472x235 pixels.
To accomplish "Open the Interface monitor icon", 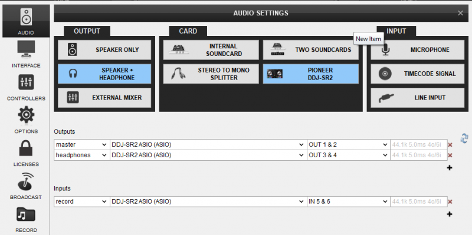I will point(26,49).
